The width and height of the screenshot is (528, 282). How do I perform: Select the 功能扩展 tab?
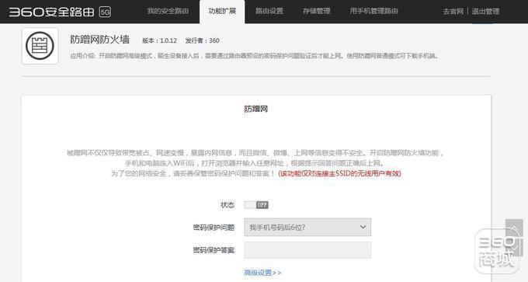coord(222,12)
